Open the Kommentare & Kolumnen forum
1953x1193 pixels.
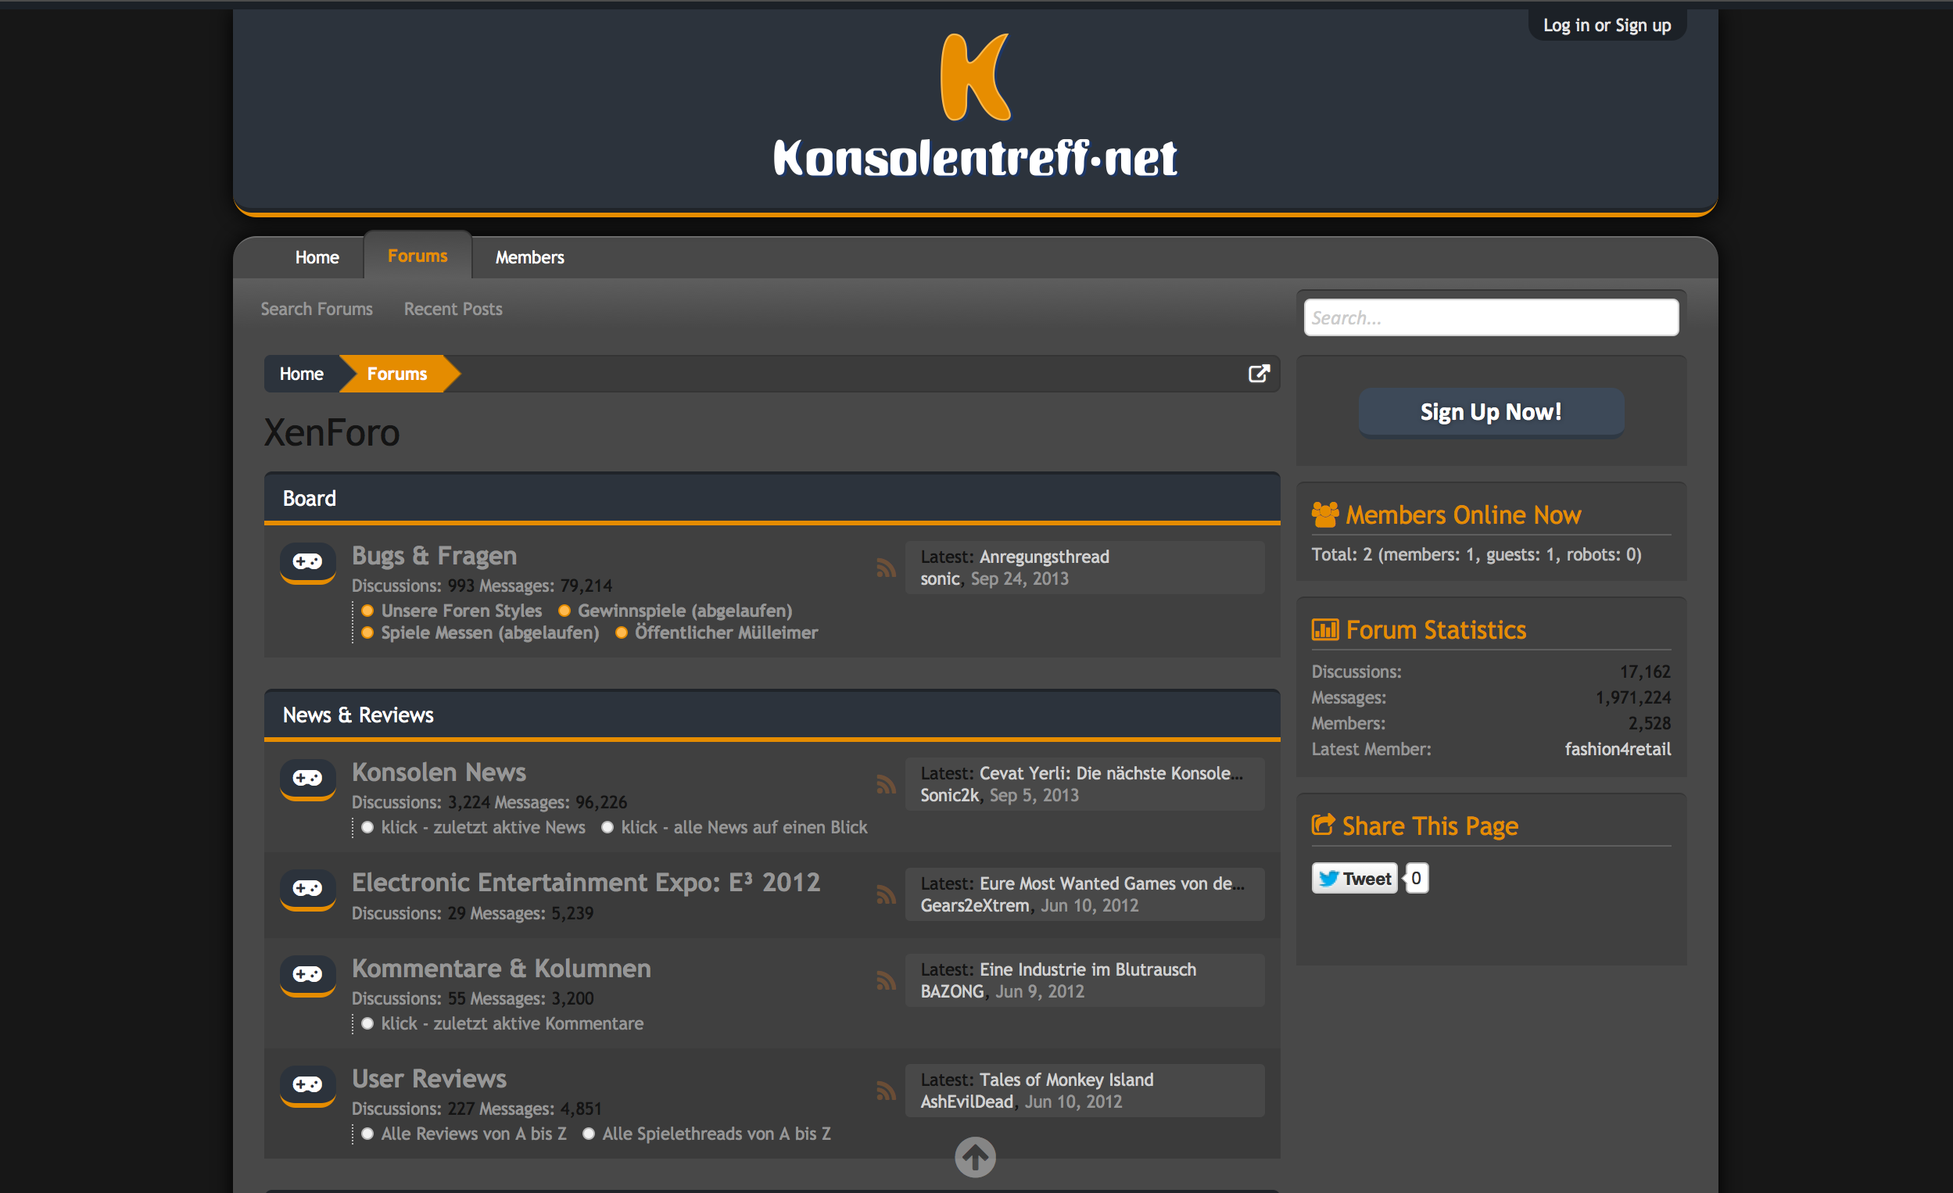[x=501, y=968]
